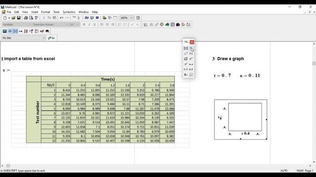Click the Vector Sum icon in the Matrix palette
Screen dimensions: 316x177
pos(186,75)
